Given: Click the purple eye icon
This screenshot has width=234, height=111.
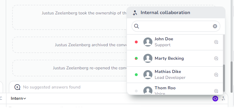Looking at the screenshot, I should coord(215,99).
